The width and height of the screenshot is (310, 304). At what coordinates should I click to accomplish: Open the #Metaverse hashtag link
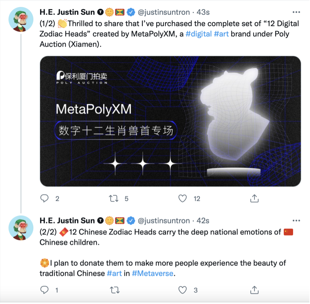[x=152, y=273]
